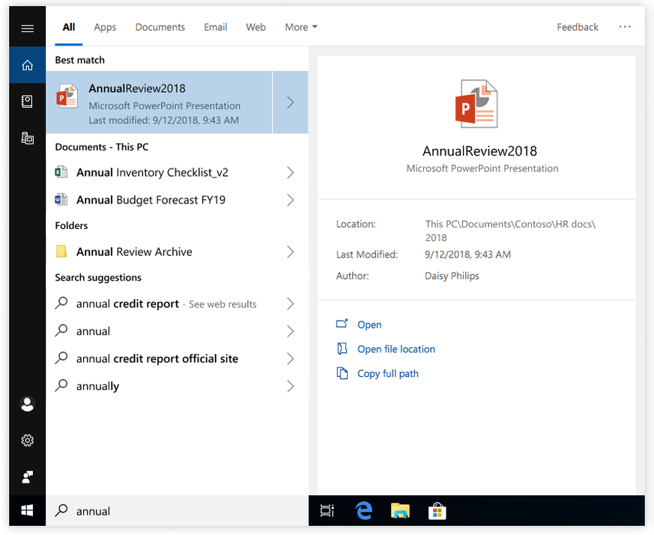
Task: Click the Word icon for Annual Budget Forecast
Action: coord(61,200)
